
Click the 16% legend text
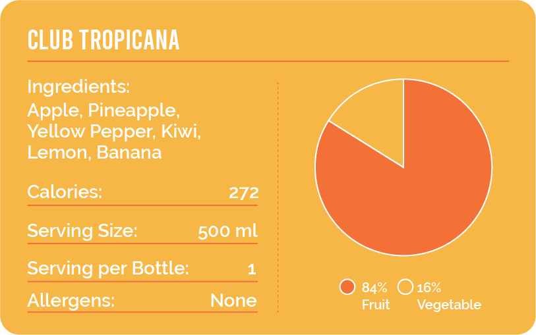pos(429,288)
